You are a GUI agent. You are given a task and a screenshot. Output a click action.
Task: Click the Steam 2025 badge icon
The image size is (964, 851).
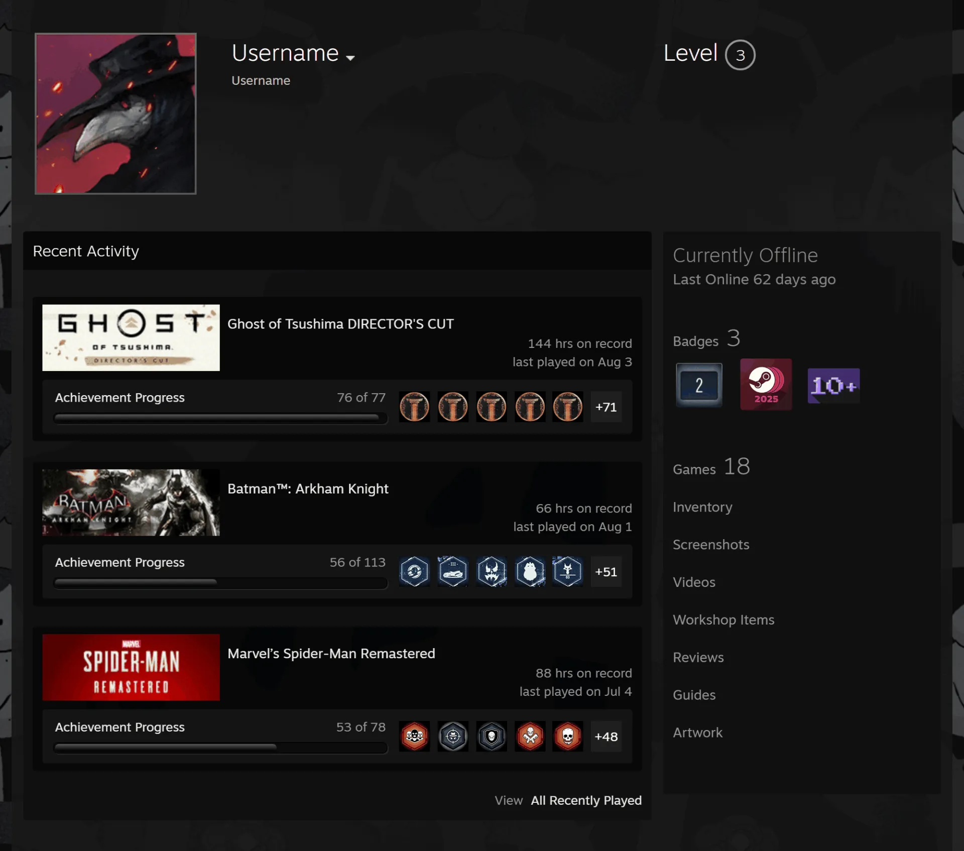click(766, 385)
